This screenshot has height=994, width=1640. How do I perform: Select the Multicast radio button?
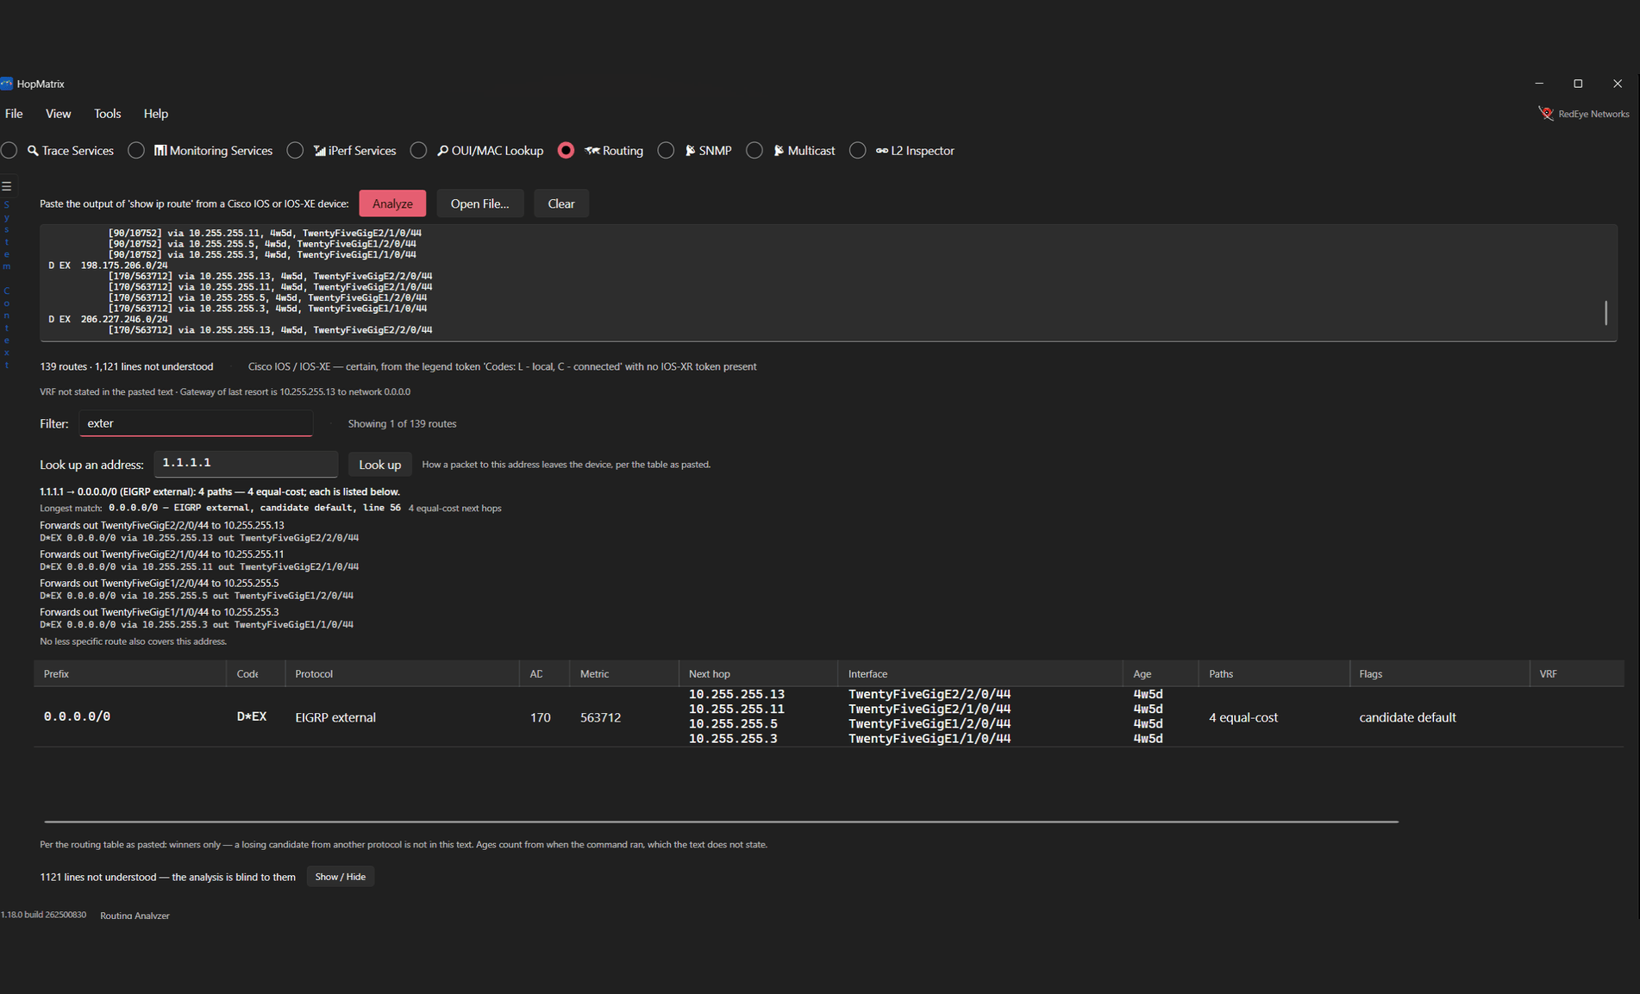pos(754,151)
